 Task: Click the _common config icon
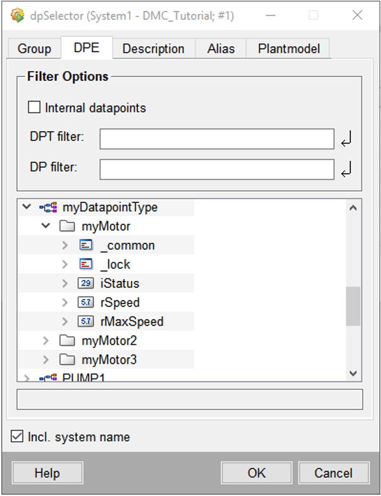point(86,245)
